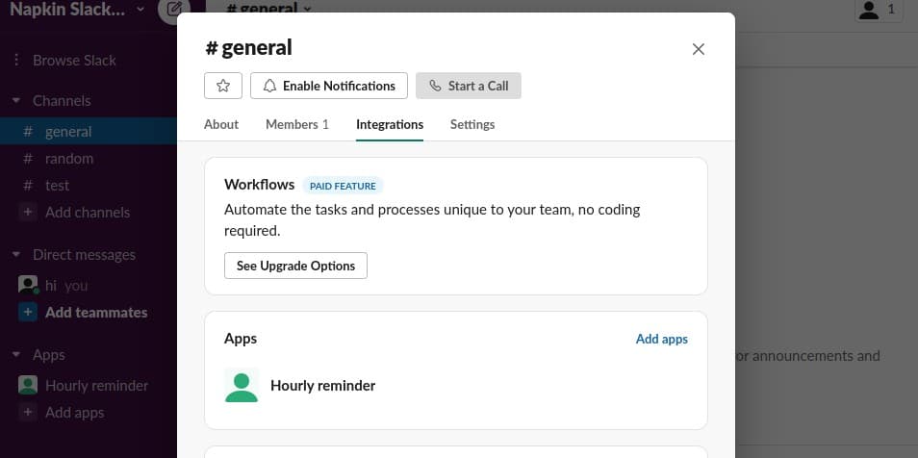
Task: Click hash icon of the test channel
Action: pyautogui.click(x=28, y=185)
